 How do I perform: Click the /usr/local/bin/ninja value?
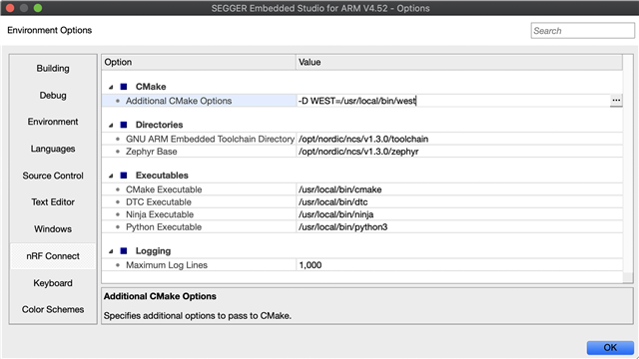point(335,214)
